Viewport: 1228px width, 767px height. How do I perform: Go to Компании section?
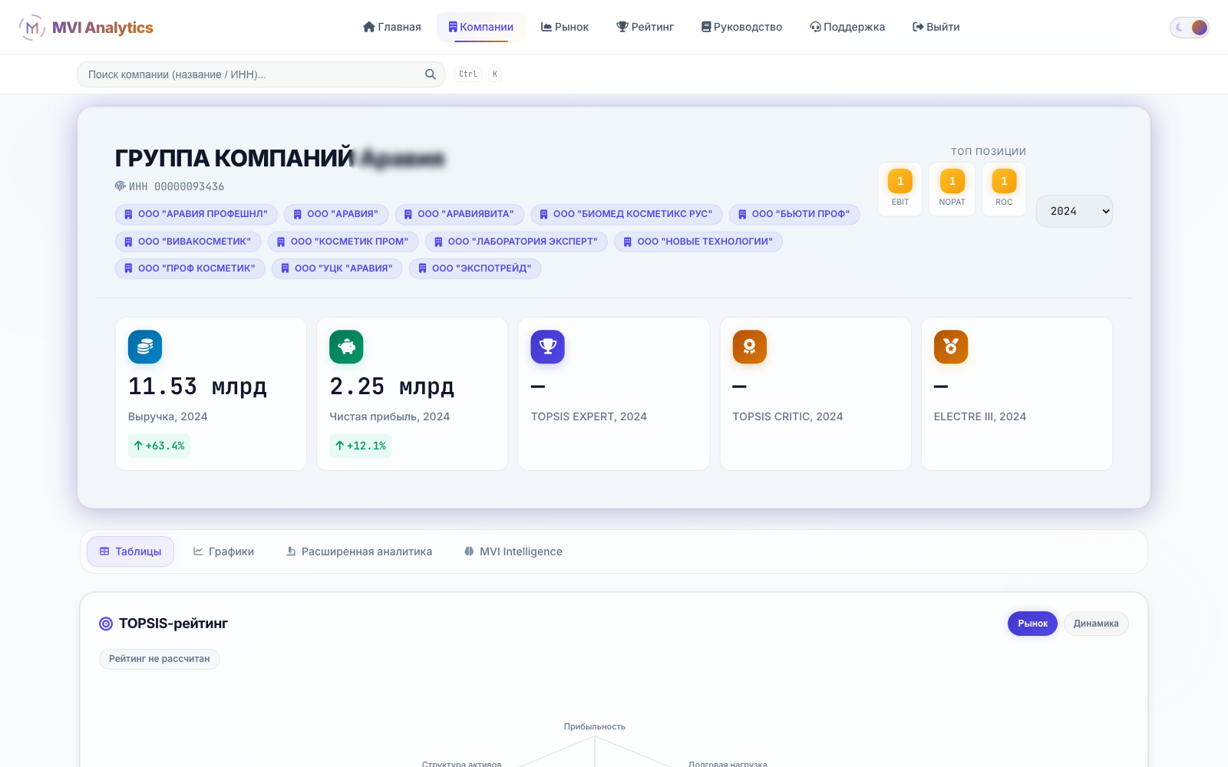coord(481,27)
